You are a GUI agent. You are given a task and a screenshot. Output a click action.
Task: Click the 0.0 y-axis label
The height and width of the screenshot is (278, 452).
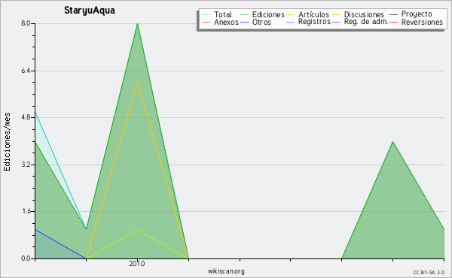tap(26, 258)
